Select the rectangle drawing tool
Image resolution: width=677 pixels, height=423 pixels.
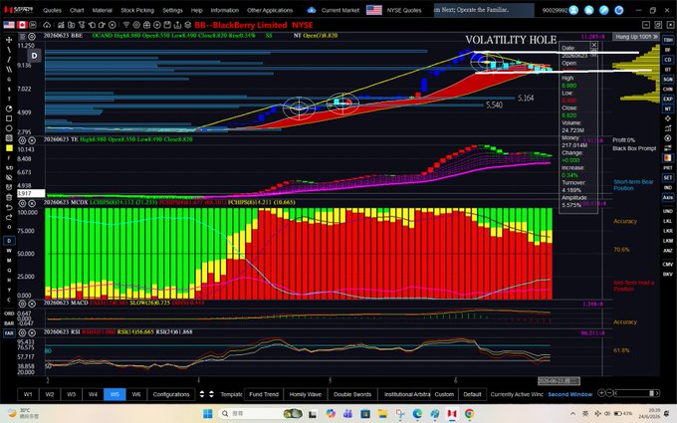tap(9, 118)
